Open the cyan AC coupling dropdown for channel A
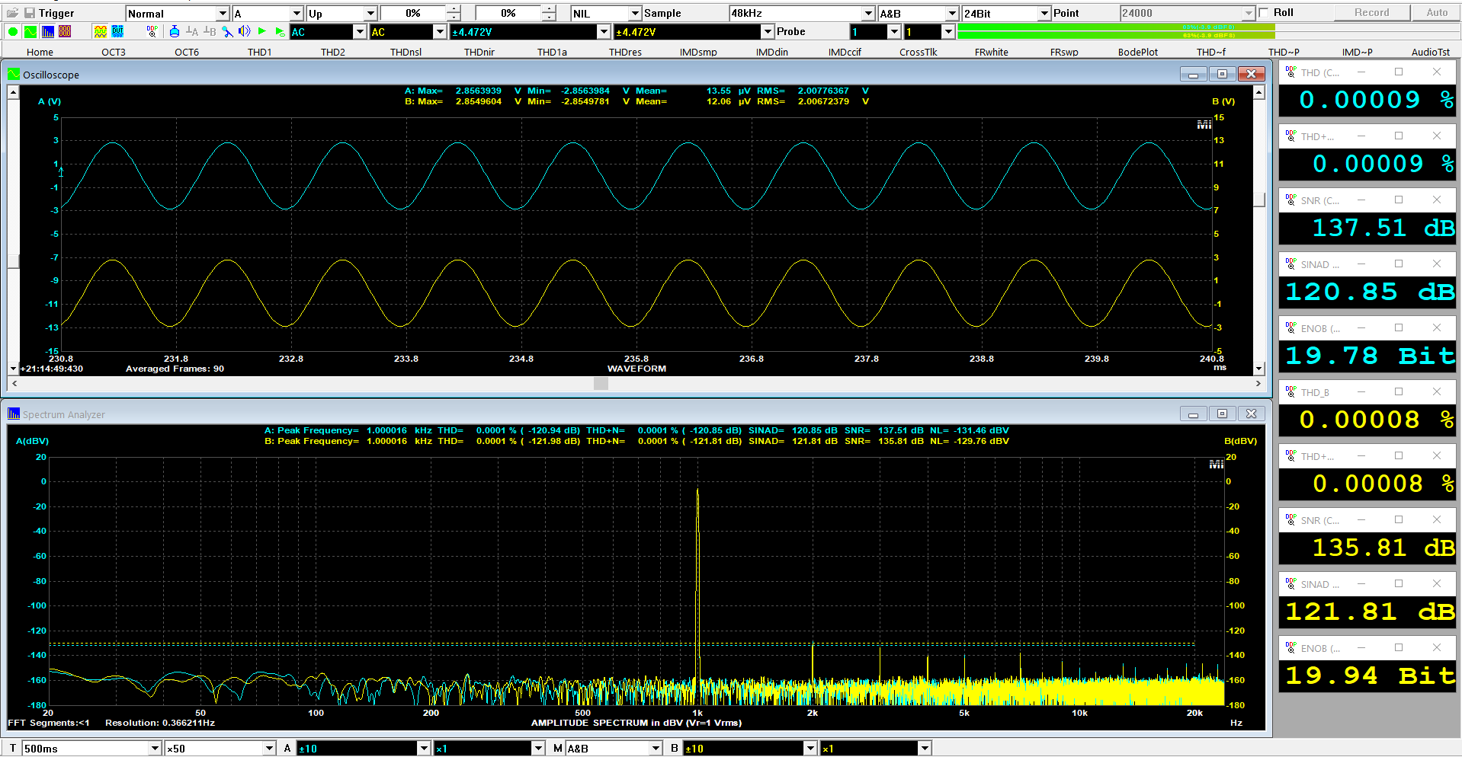 click(328, 32)
